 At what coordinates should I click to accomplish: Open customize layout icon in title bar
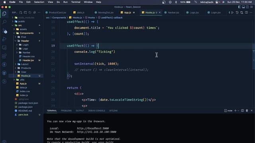tap(251, 7)
